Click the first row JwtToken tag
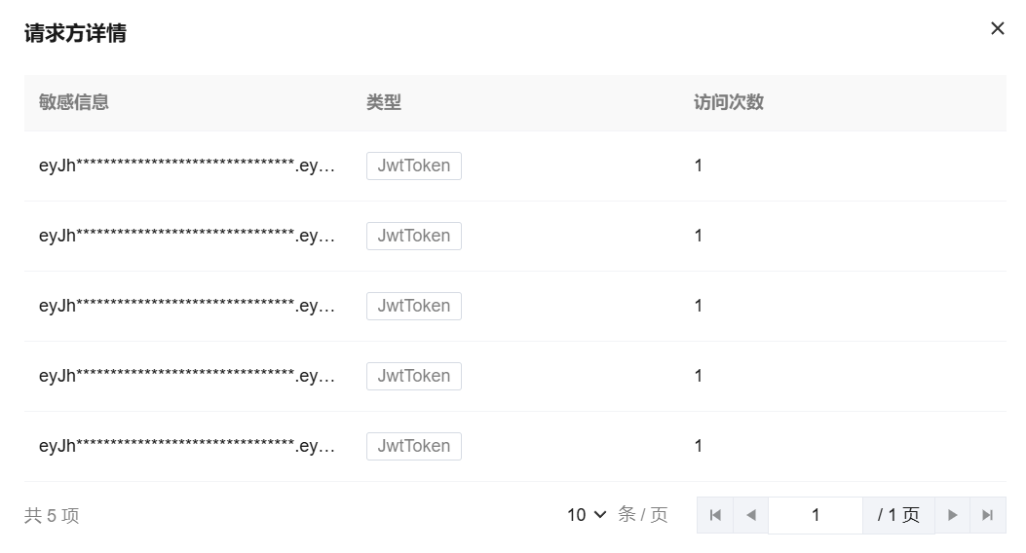The image size is (1026, 553). [413, 166]
